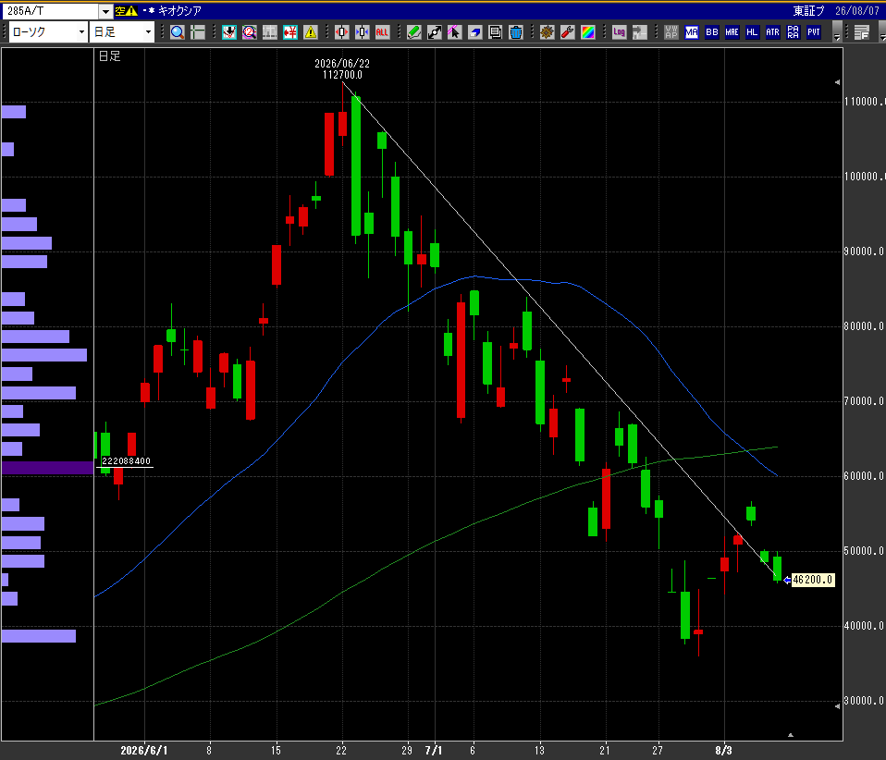Click the highlighted dark purple volume bar
This screenshot has width=886, height=760.
tap(47, 468)
